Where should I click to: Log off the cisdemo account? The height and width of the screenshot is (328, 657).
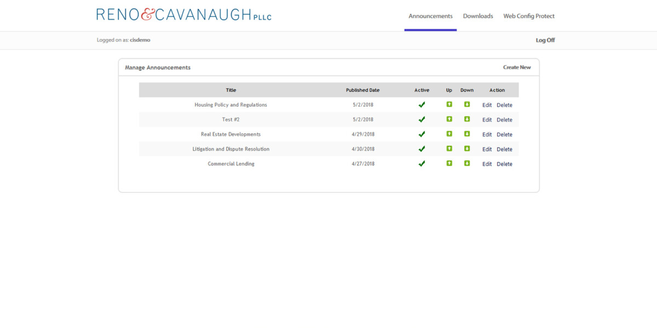[x=545, y=40]
